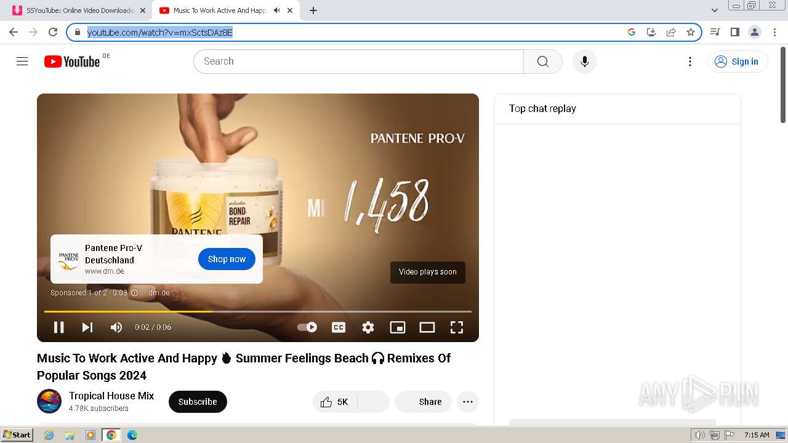Viewport: 788px width, 443px height.
Task: Enter full screen mode
Action: click(457, 327)
